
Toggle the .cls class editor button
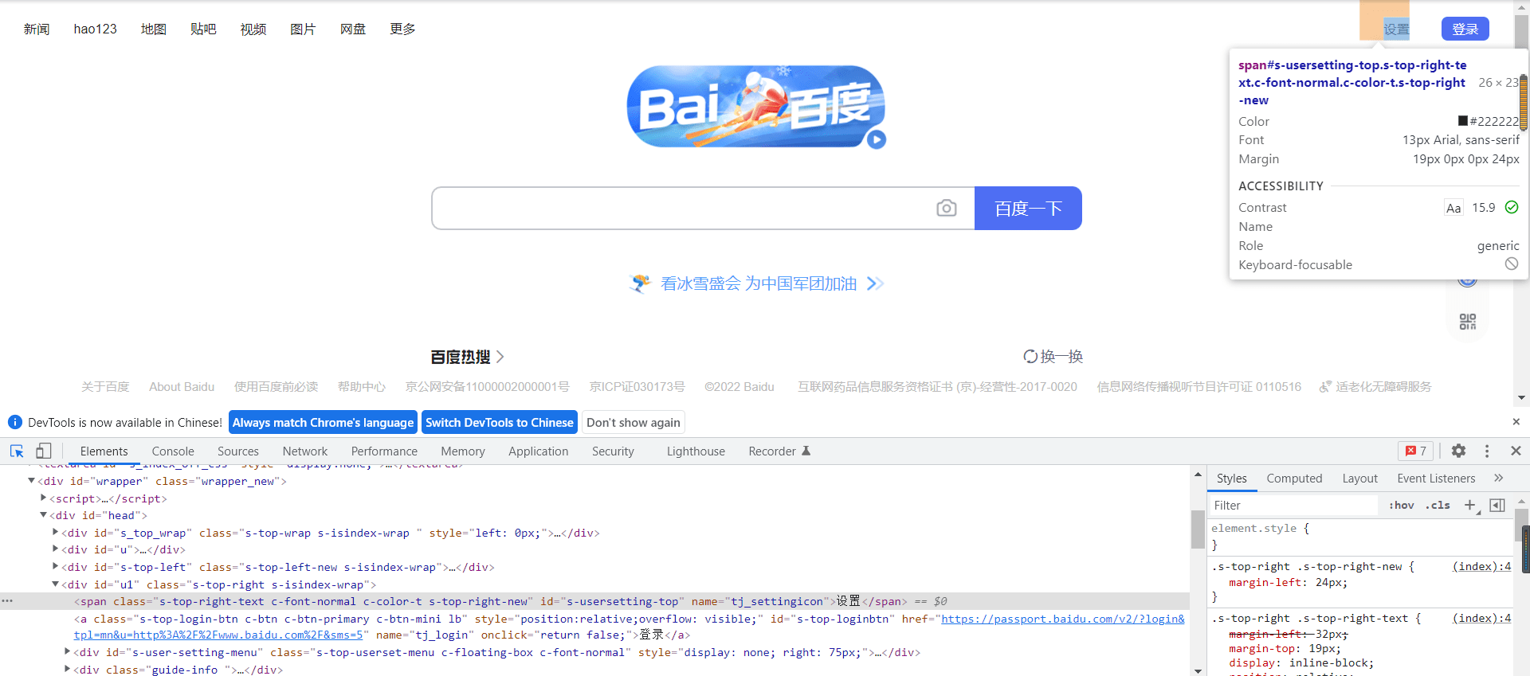click(x=1438, y=505)
